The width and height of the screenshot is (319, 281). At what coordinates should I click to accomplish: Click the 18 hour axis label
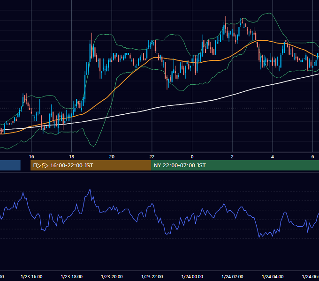pyautogui.click(x=72, y=157)
